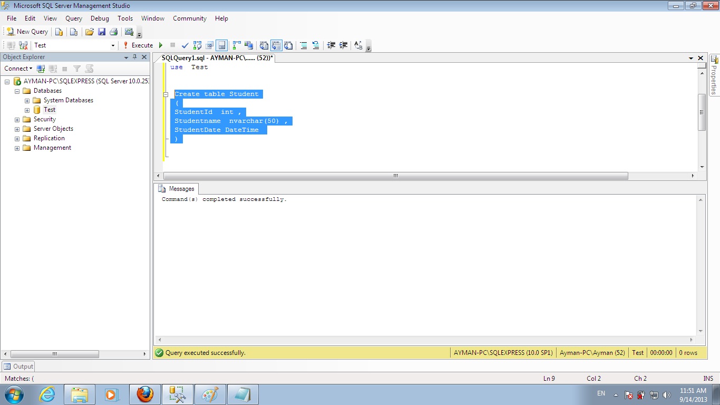Switch output to Results to File
The width and height of the screenshot is (720, 405).
point(288,45)
